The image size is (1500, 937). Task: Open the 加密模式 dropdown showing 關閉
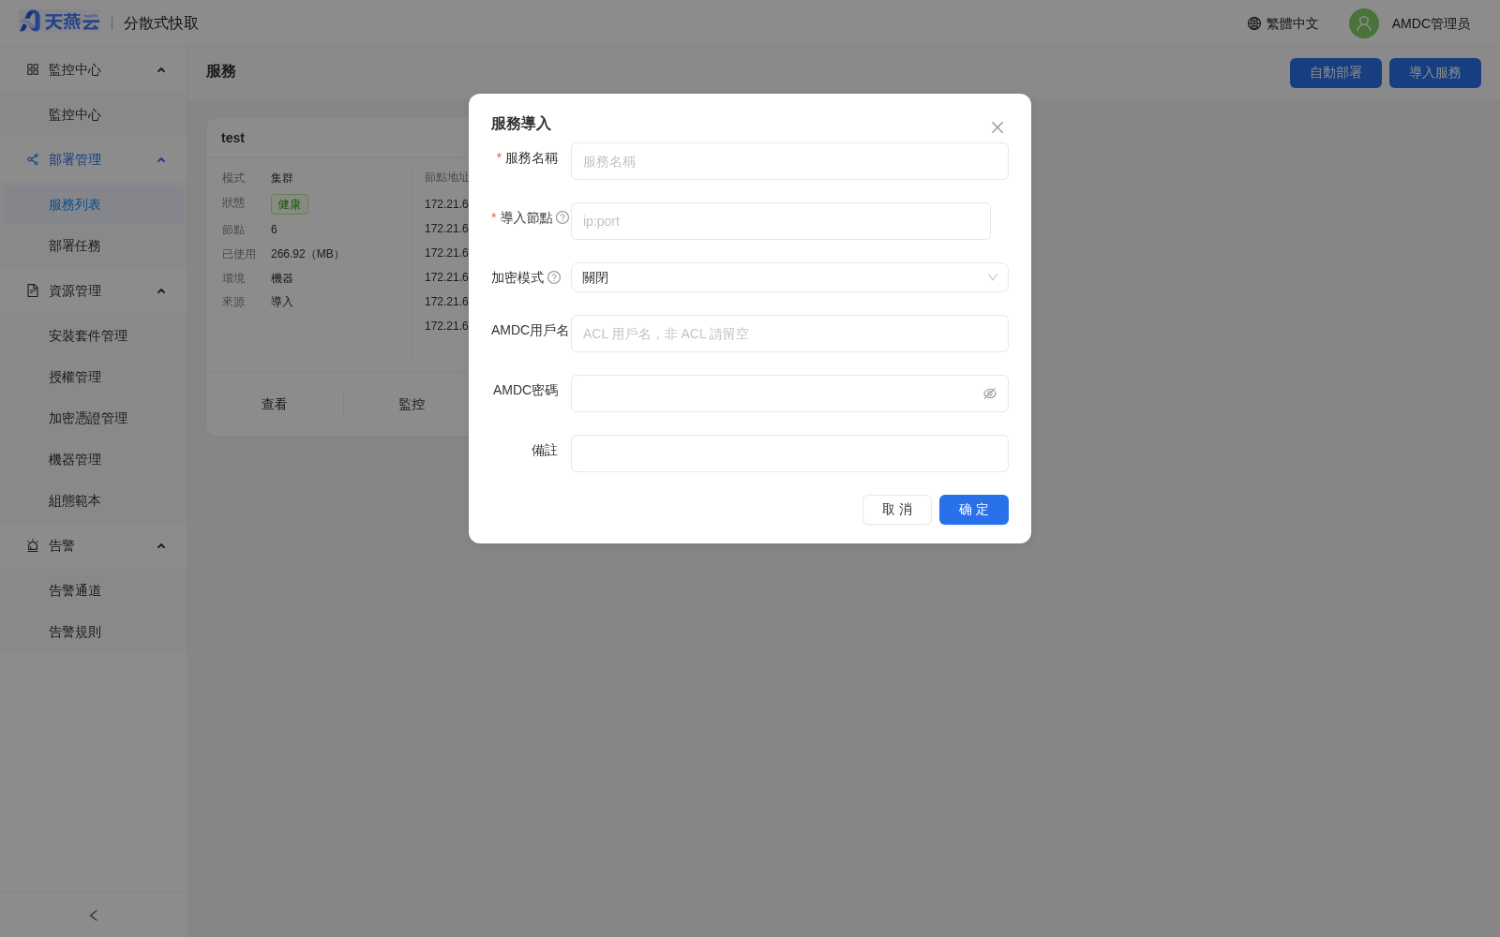click(x=789, y=277)
